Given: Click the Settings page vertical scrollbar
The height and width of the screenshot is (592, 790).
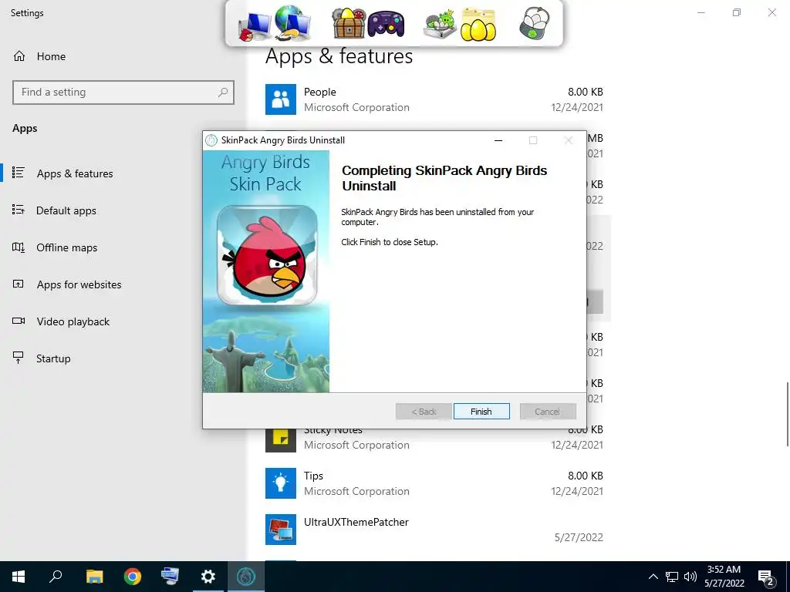Looking at the screenshot, I should click(788, 414).
